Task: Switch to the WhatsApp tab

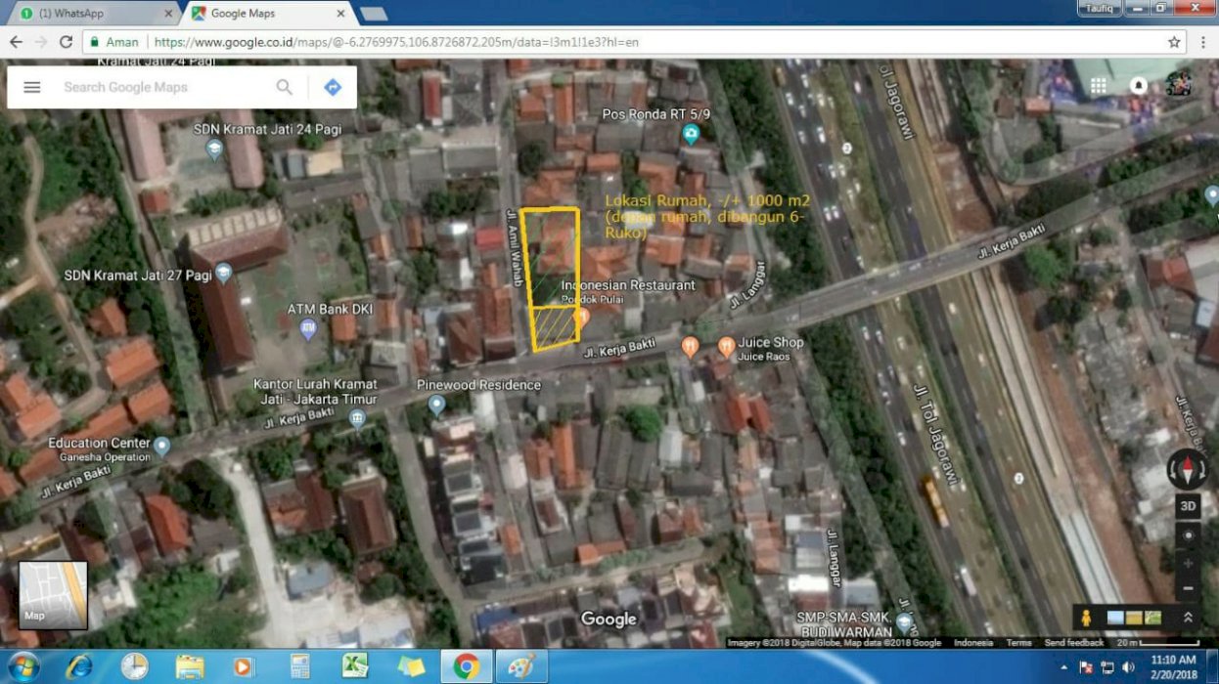Action: pyautogui.click(x=93, y=14)
